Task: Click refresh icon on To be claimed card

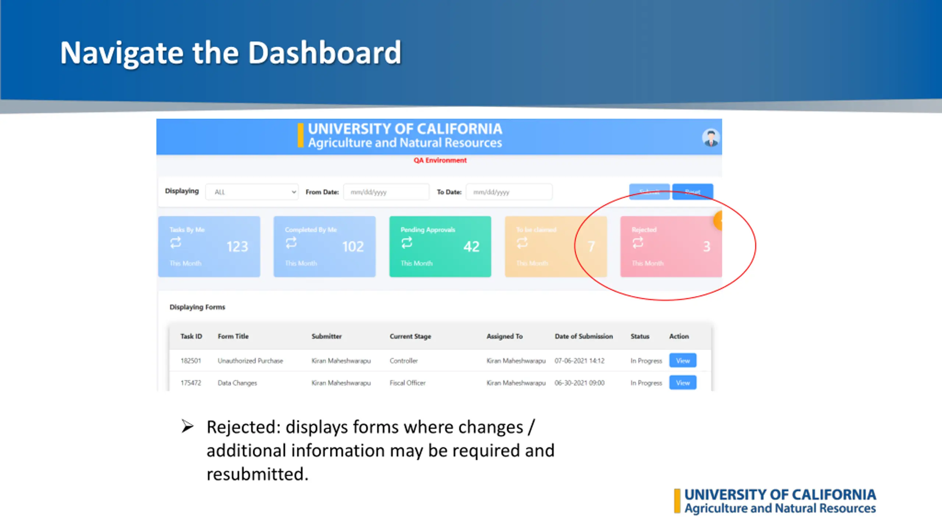Action: 522,243
